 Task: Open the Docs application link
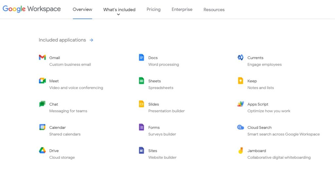click(x=153, y=57)
